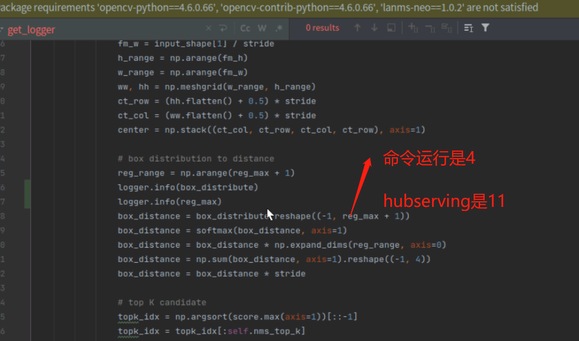
Task: Toggle the multiline search field
Action: (x=468, y=28)
